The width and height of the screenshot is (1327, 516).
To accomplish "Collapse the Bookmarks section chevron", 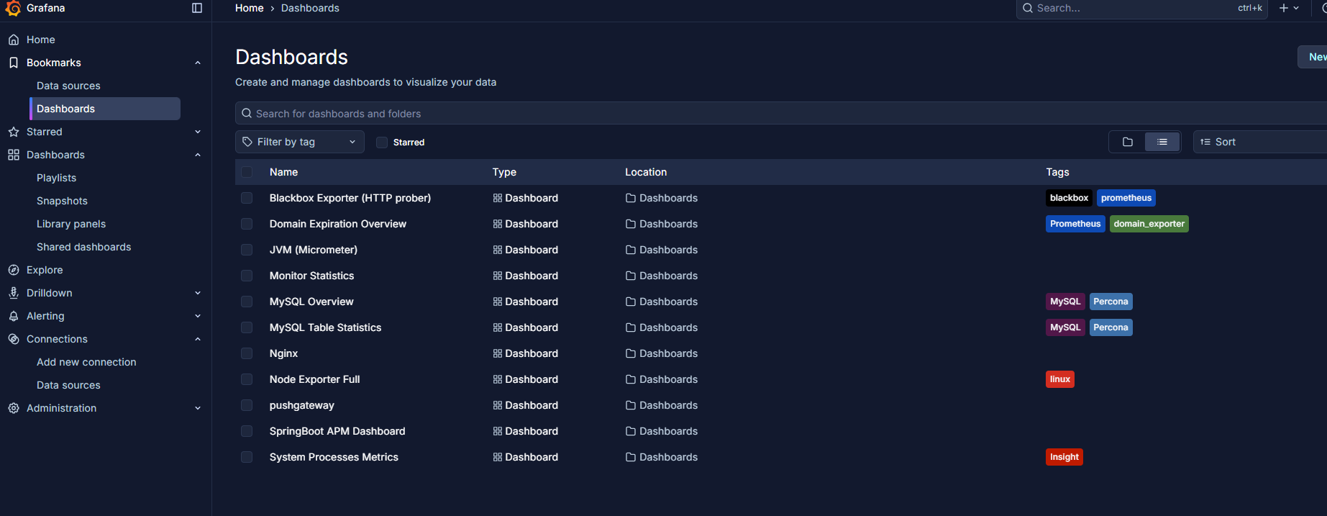I will tap(198, 63).
